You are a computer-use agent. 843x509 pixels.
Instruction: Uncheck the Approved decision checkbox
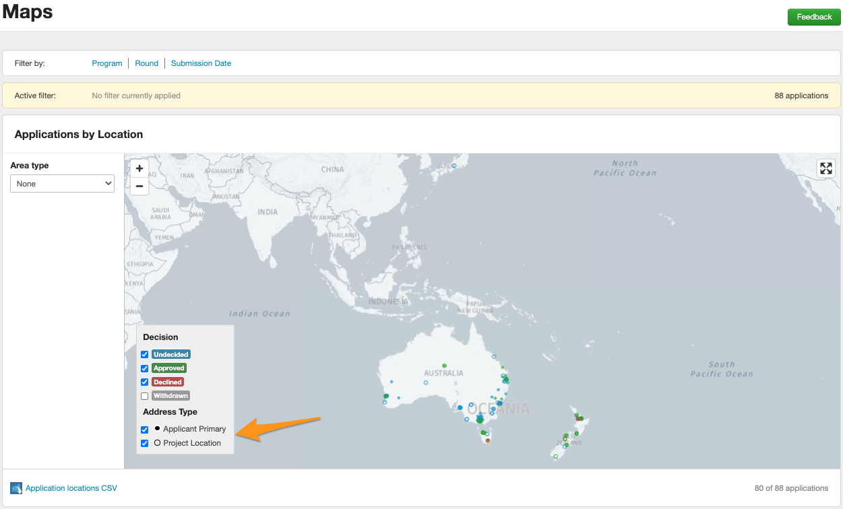coord(145,369)
